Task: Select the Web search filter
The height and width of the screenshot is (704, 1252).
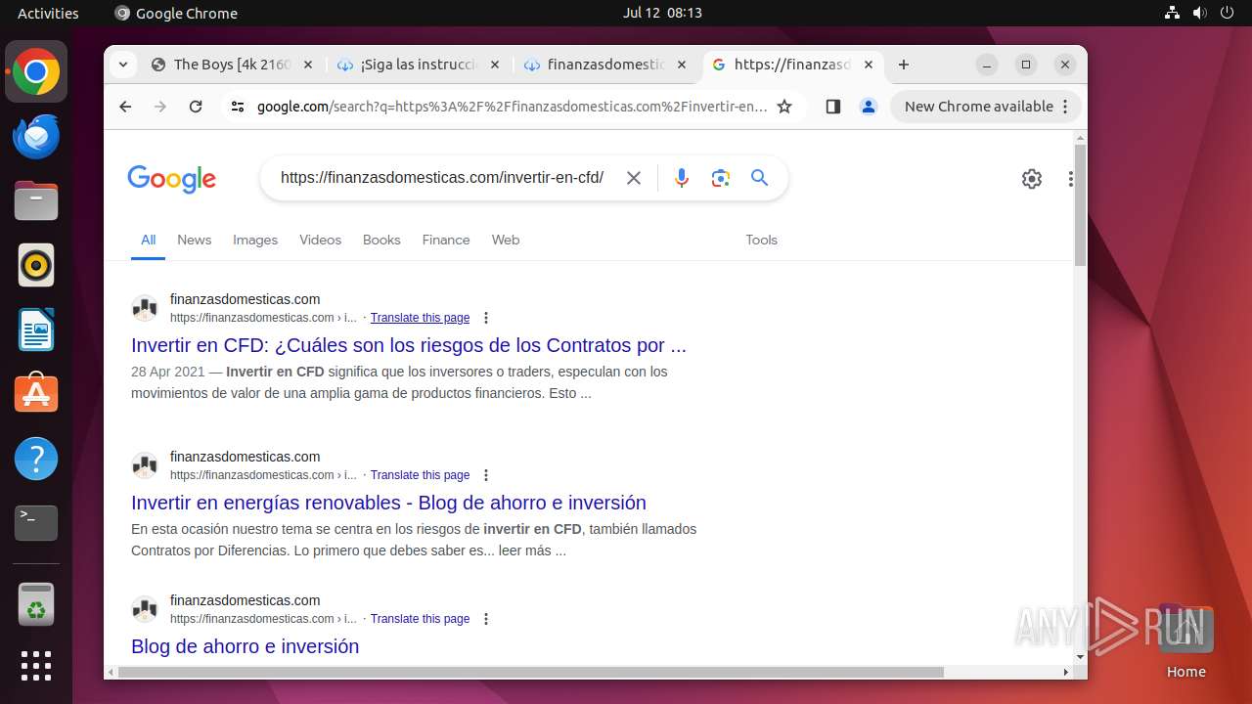Action: click(506, 240)
